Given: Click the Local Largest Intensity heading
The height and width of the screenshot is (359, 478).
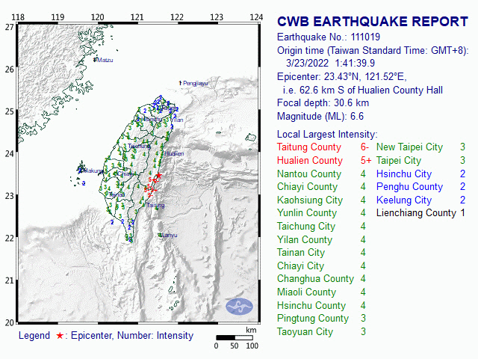Looking at the screenshot, I should pyautogui.click(x=328, y=134).
